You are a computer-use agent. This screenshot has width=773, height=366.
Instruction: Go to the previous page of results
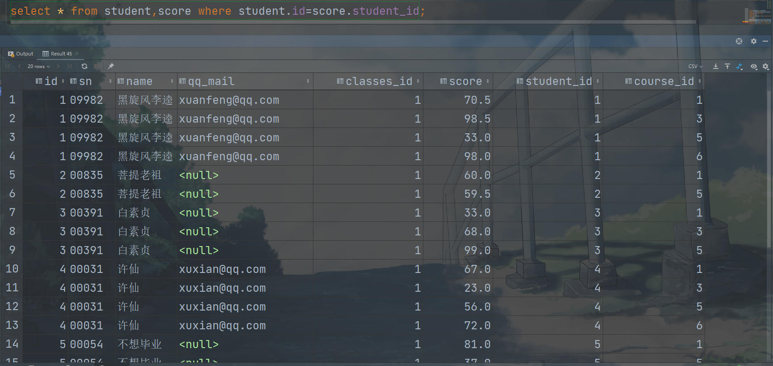click(19, 66)
